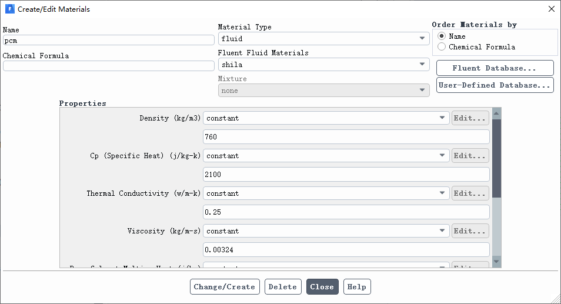
Task: Expand the Viscosity method dropdown
Action: tap(326, 230)
